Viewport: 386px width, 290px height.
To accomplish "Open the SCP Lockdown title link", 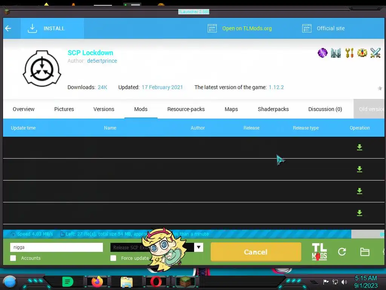I will [x=90, y=53].
